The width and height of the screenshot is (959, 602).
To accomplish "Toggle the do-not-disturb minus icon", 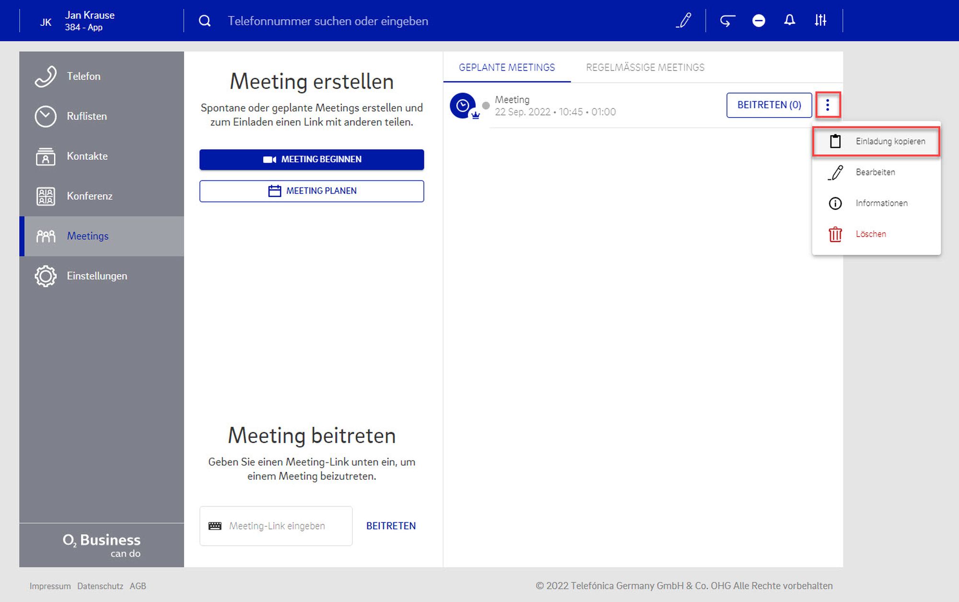I will click(759, 21).
